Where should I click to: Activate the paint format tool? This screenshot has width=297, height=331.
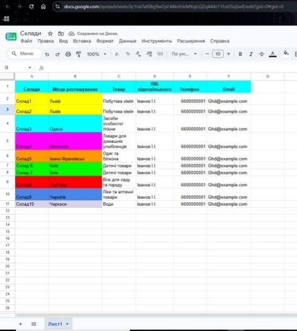[x=79, y=54]
